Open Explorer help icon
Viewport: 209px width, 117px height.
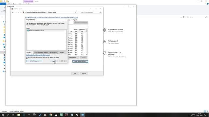coord(208,4)
